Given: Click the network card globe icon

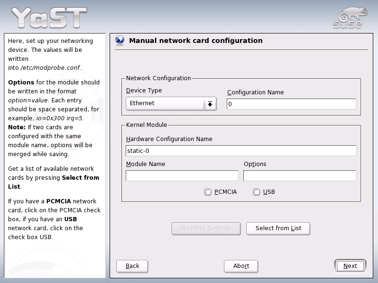Looking at the screenshot, I should pos(119,40).
